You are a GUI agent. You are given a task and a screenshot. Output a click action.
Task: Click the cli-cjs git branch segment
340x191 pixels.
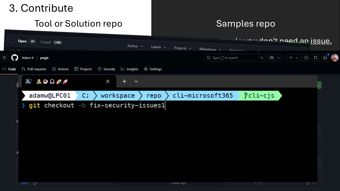tap(260, 95)
